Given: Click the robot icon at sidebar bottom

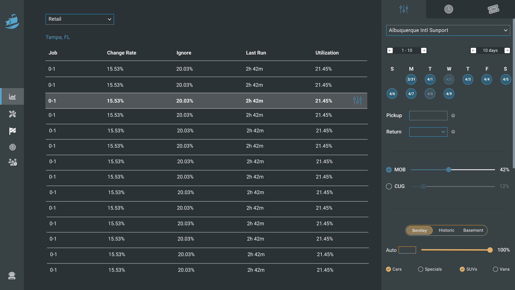Looking at the screenshot, I should click(12, 275).
